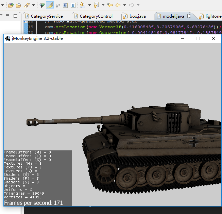Screen dimensions: 222x214
Task: Switch to the CategoryControl editor tab
Action: click(x=96, y=16)
